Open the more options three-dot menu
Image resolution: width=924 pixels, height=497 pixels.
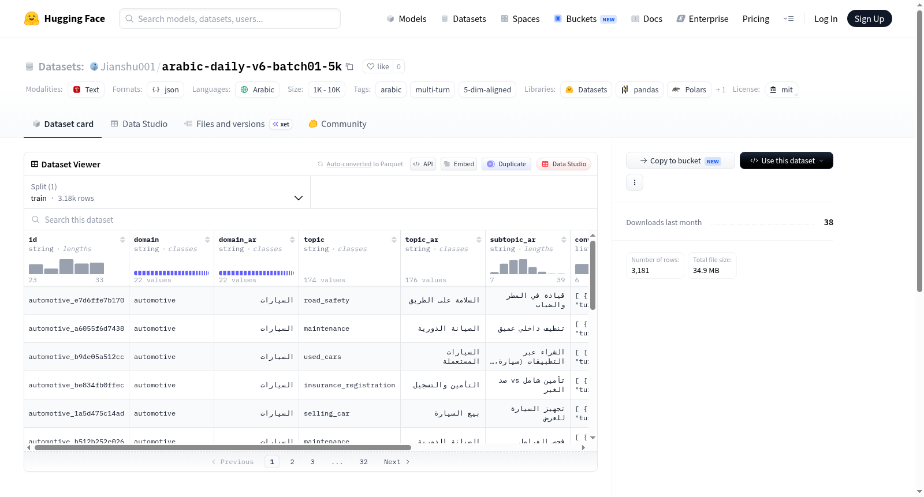tap(635, 182)
